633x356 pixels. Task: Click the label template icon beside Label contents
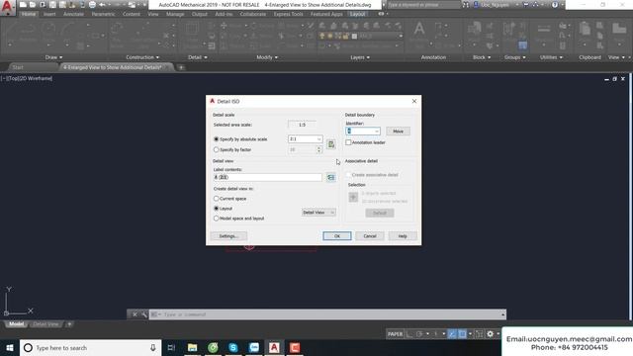pos(331,177)
